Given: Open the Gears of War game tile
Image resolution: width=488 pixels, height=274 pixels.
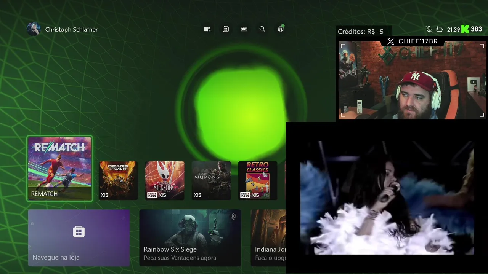Looking at the screenshot, I should tap(118, 180).
